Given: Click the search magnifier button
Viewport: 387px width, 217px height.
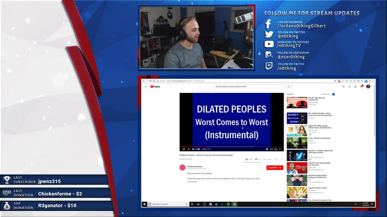Looking at the screenshot, I should coord(288,87).
